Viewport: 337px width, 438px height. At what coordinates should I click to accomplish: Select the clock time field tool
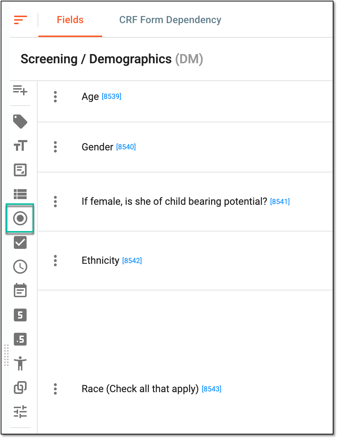pos(20,267)
